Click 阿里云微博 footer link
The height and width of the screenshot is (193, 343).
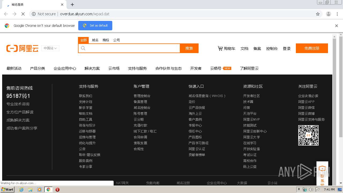click(306, 114)
